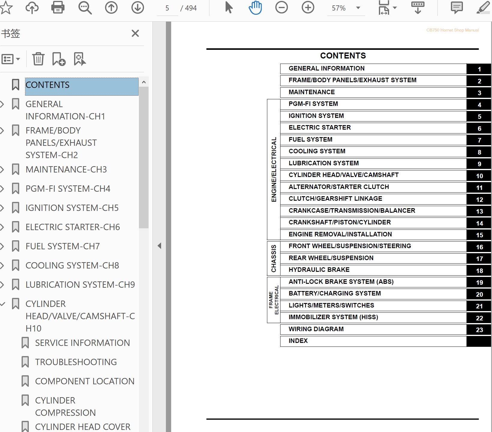Expand the FUEL SYSTEM-CH7 bookmark

point(2,246)
